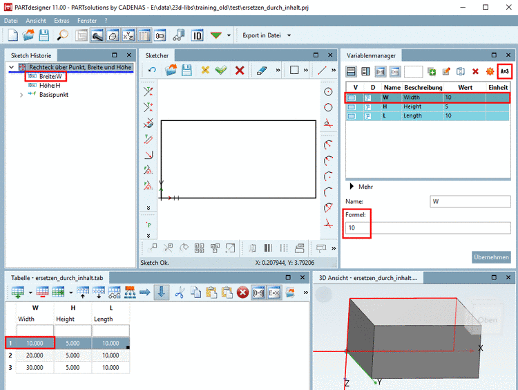Click the Sketcher undo arrow icon
This screenshot has width=518, height=390.
(x=152, y=70)
